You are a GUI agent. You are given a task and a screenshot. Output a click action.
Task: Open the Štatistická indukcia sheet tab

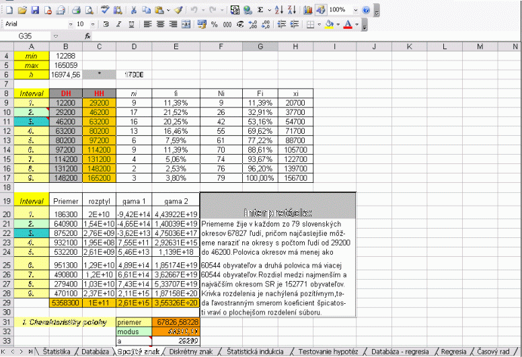click(x=255, y=352)
